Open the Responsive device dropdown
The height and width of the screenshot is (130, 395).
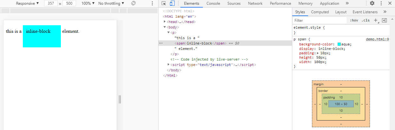(27, 3)
